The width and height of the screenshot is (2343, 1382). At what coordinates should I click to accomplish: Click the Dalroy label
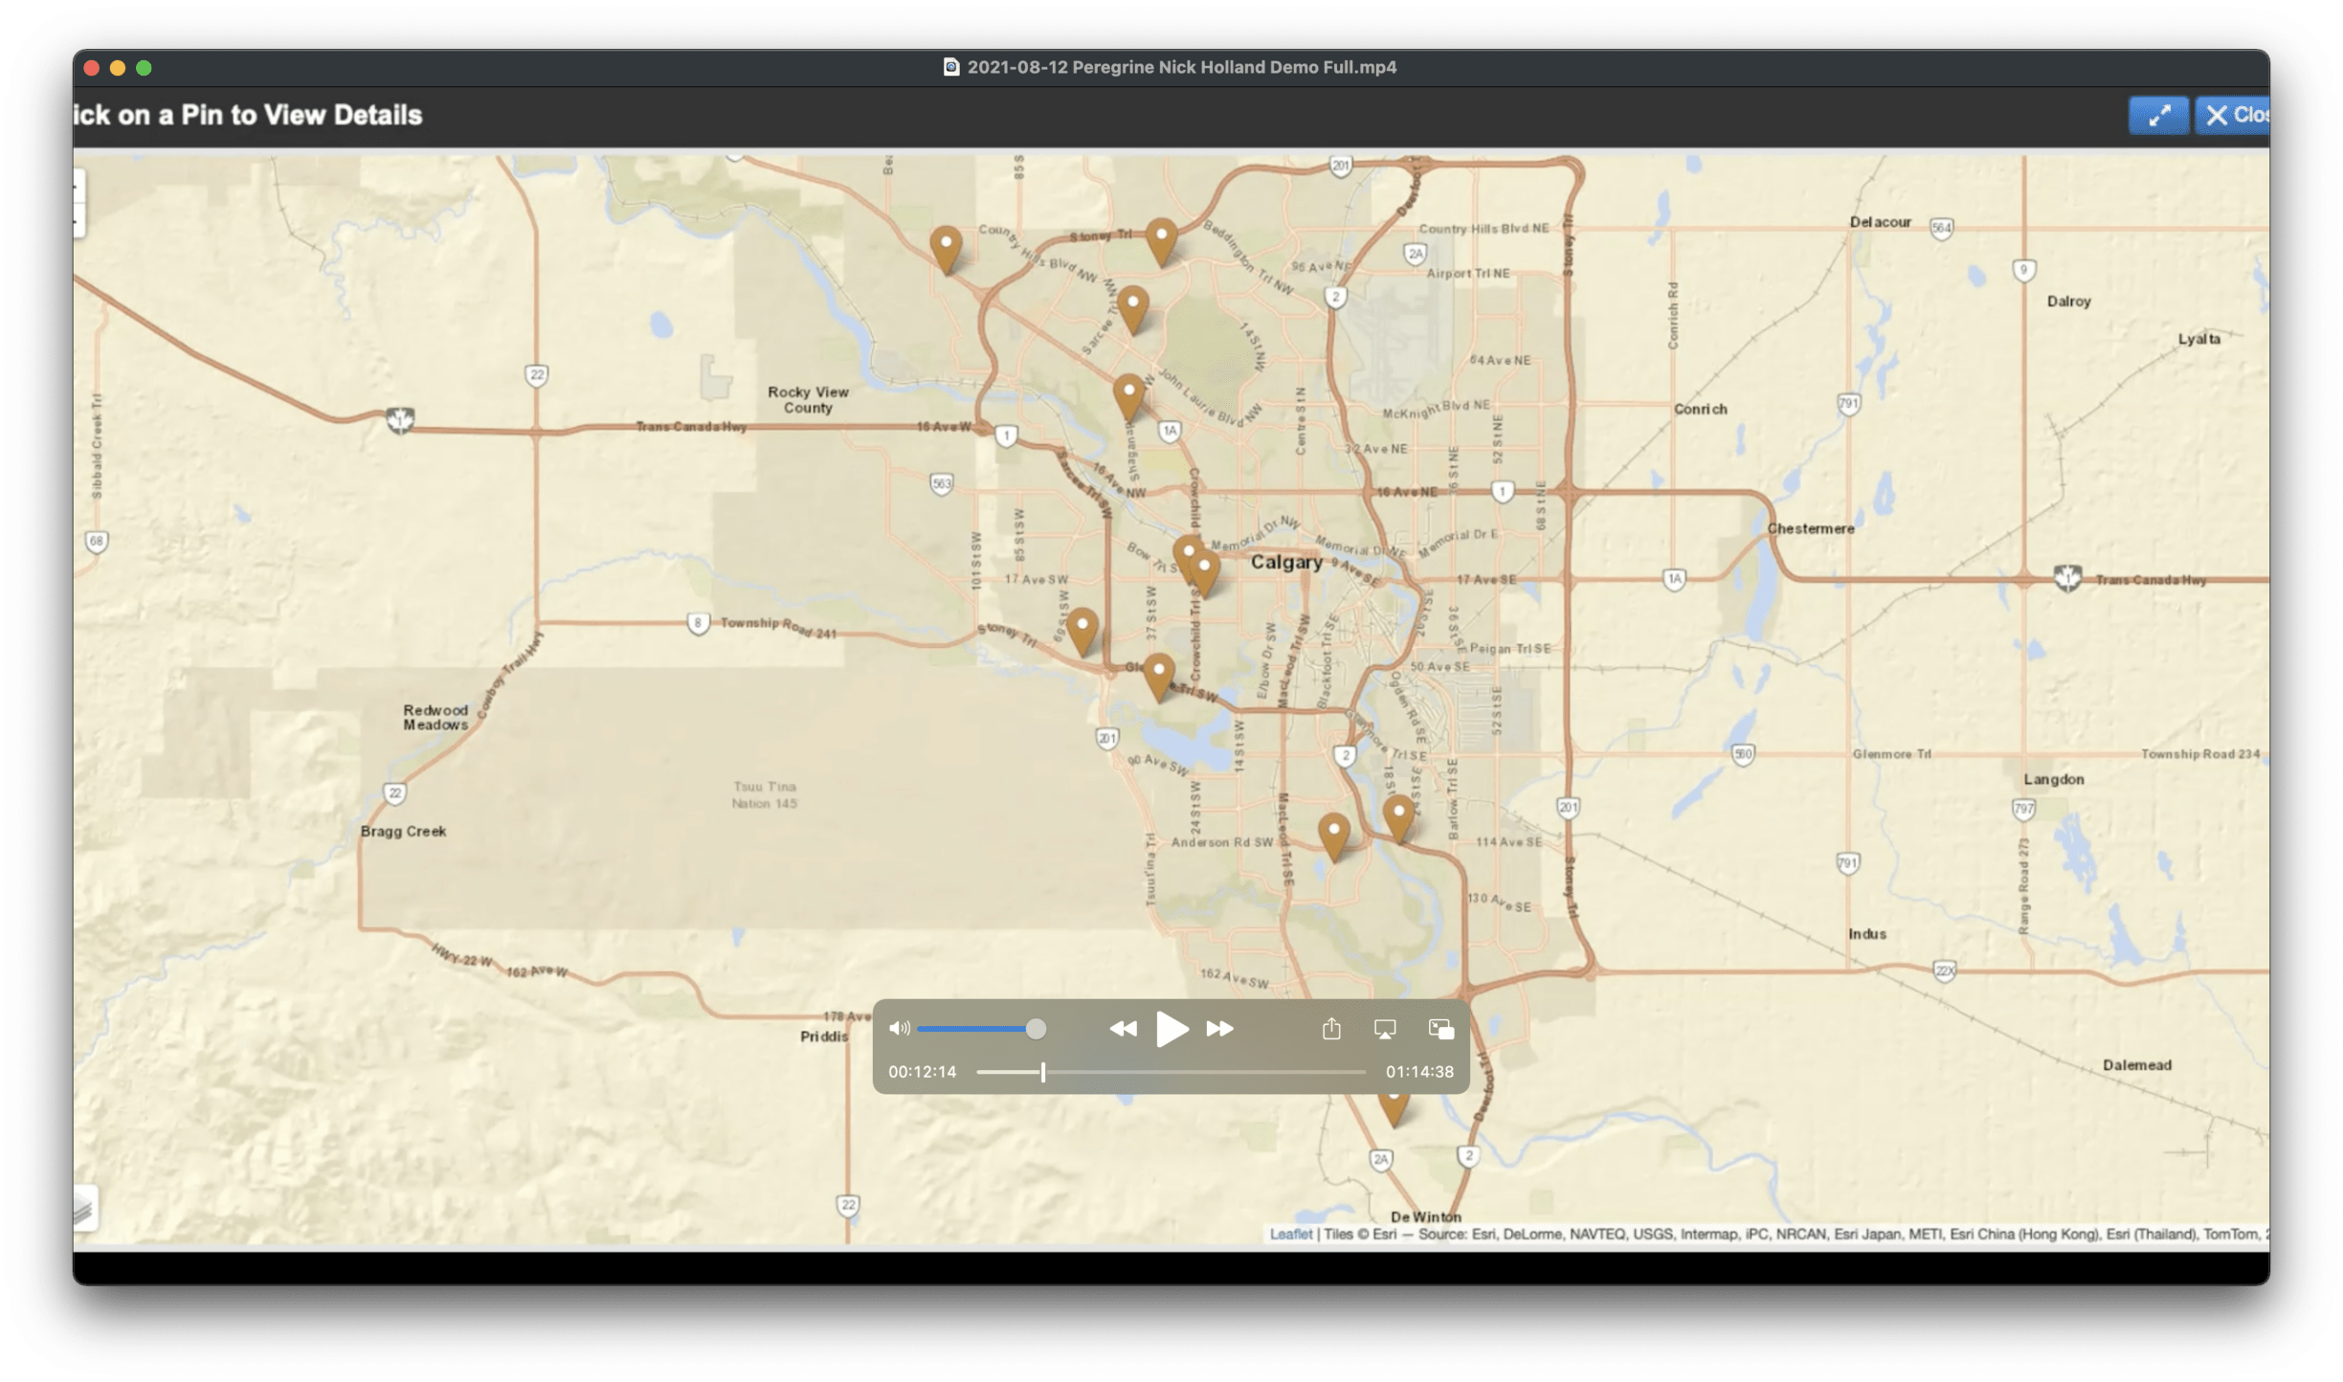[2068, 301]
